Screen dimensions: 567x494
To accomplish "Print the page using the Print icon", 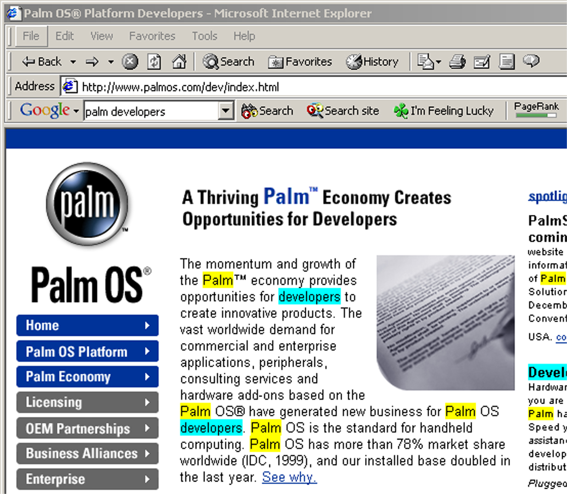I will pyautogui.click(x=458, y=62).
